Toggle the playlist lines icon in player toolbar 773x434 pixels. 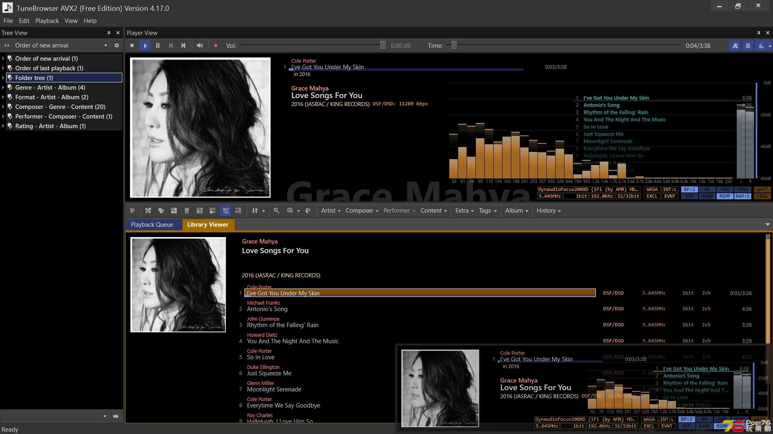coord(748,46)
